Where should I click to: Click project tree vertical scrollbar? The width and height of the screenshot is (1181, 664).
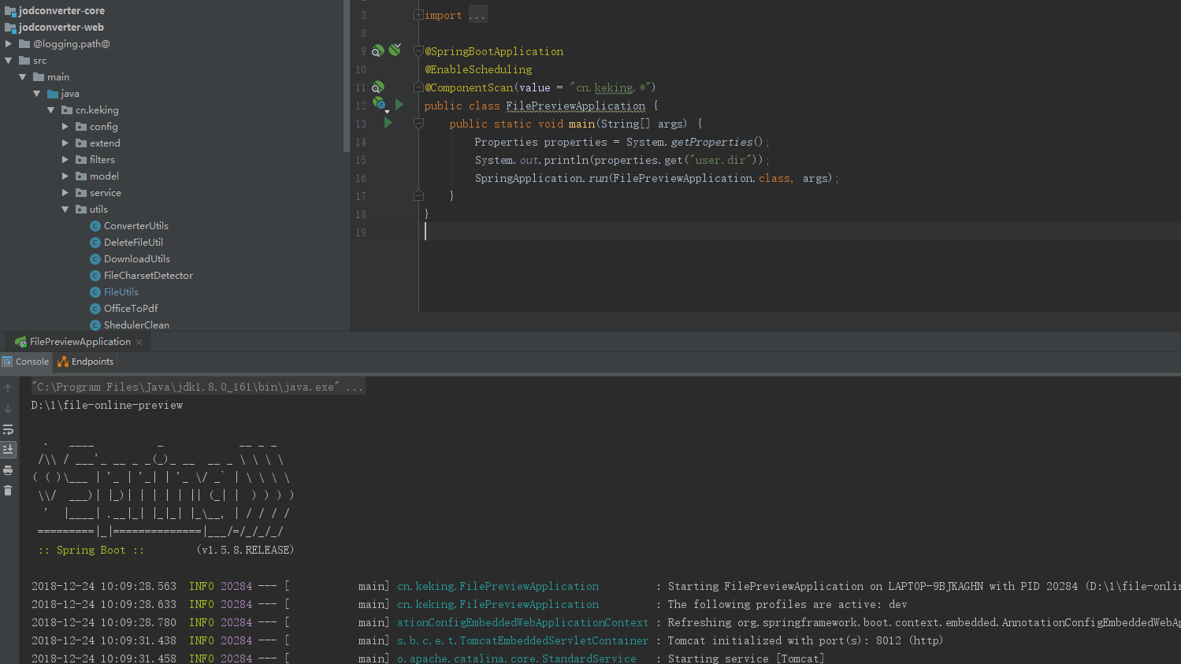click(x=347, y=76)
